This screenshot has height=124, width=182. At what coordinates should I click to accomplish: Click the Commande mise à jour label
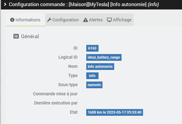click(55, 94)
